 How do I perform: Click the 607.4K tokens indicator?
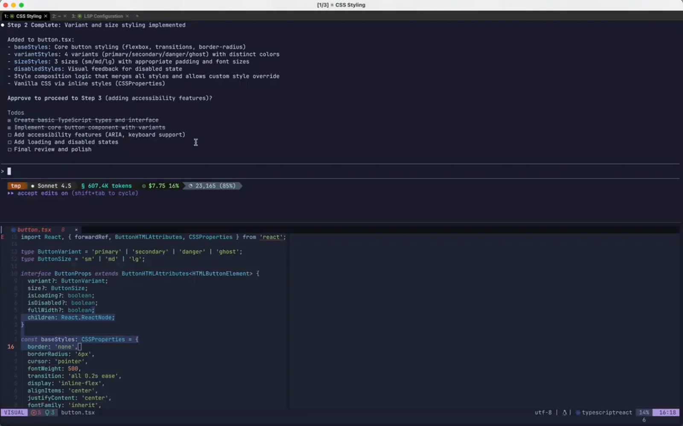pyautogui.click(x=106, y=186)
